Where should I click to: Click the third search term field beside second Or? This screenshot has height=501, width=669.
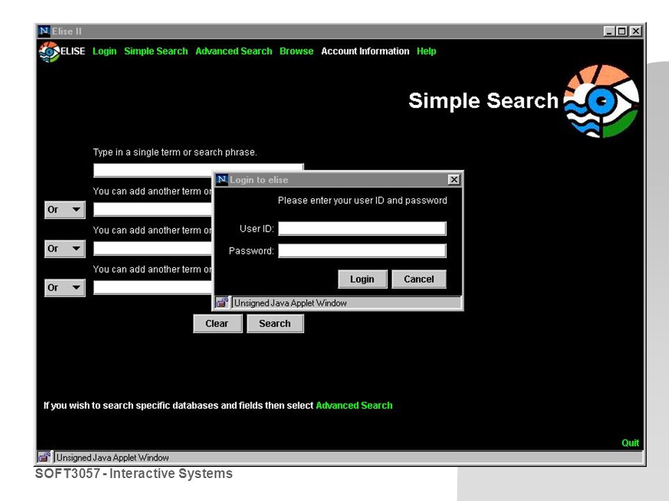[153, 248]
